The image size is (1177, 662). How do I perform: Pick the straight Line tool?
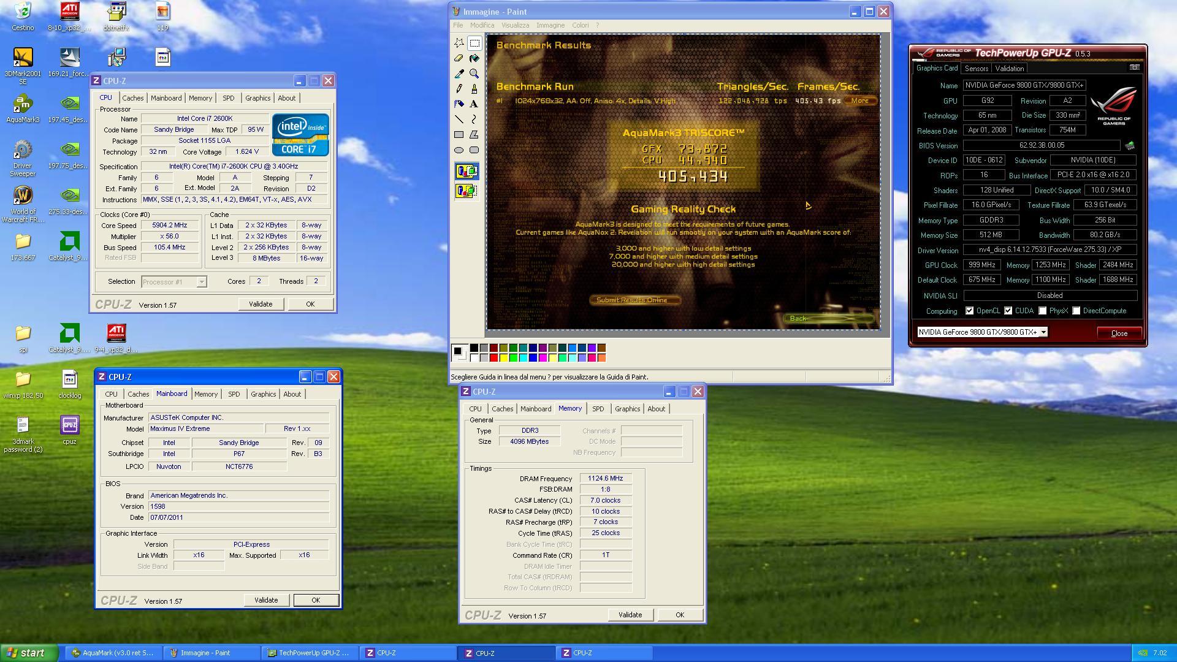459,120
